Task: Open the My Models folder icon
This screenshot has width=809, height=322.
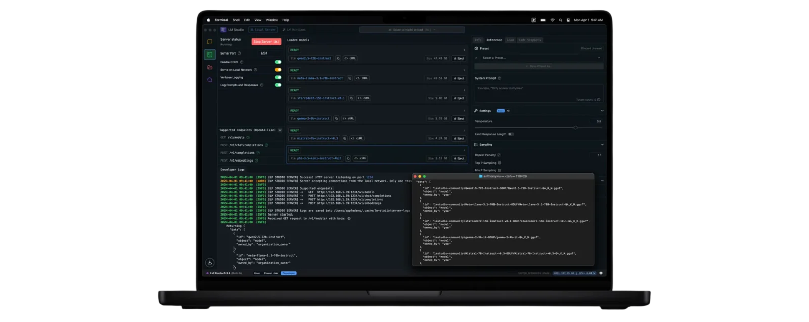Action: tap(210, 67)
